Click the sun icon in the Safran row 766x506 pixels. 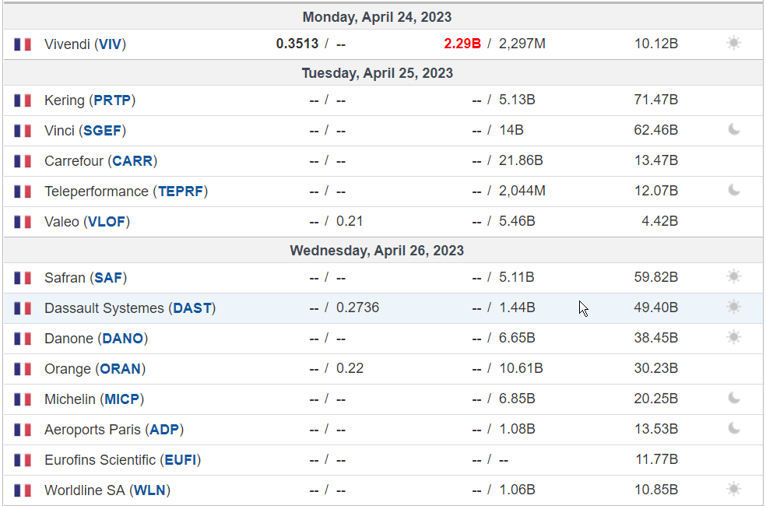coord(733,276)
